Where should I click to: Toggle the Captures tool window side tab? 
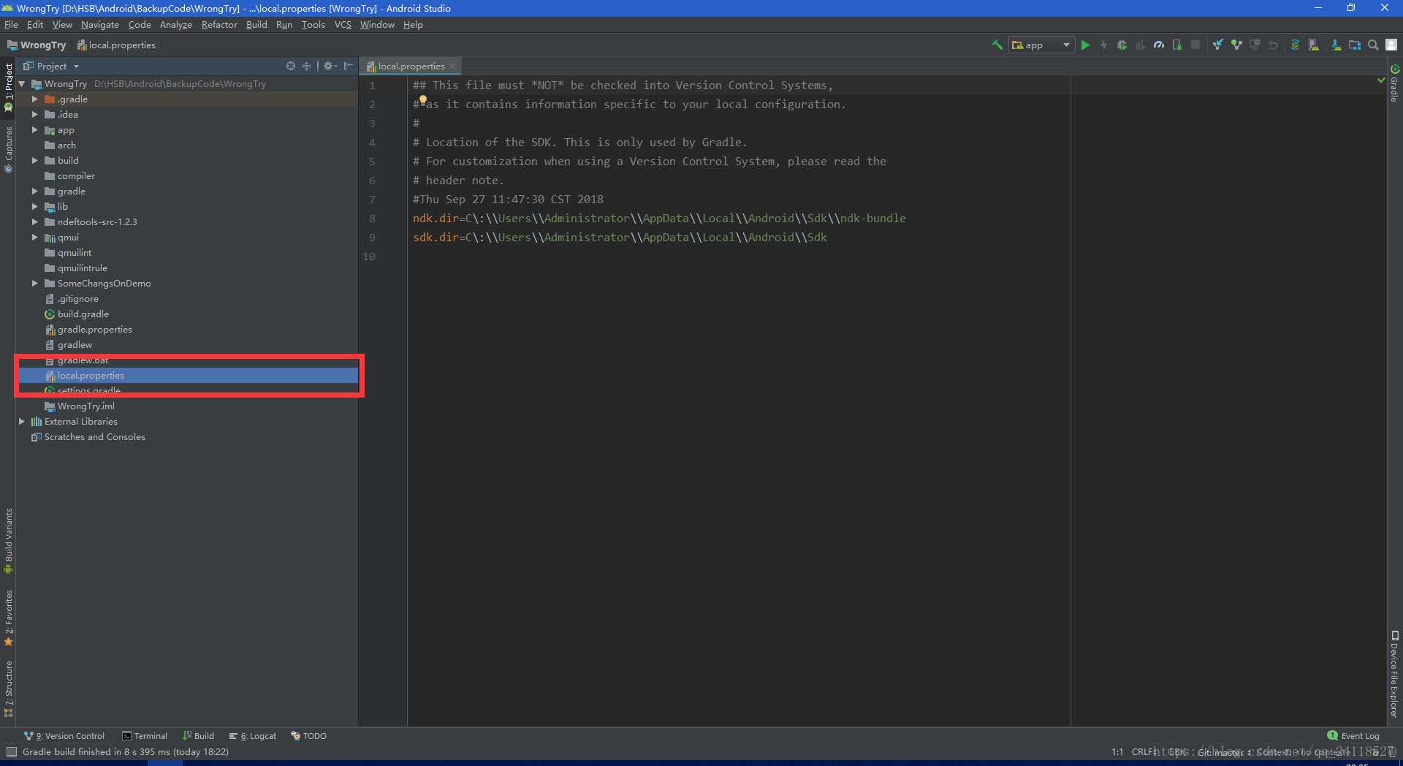8,149
